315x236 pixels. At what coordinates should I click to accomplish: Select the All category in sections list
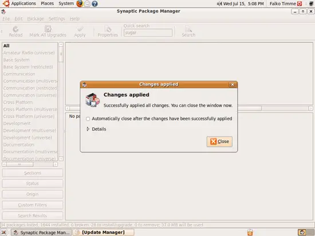click(30, 46)
